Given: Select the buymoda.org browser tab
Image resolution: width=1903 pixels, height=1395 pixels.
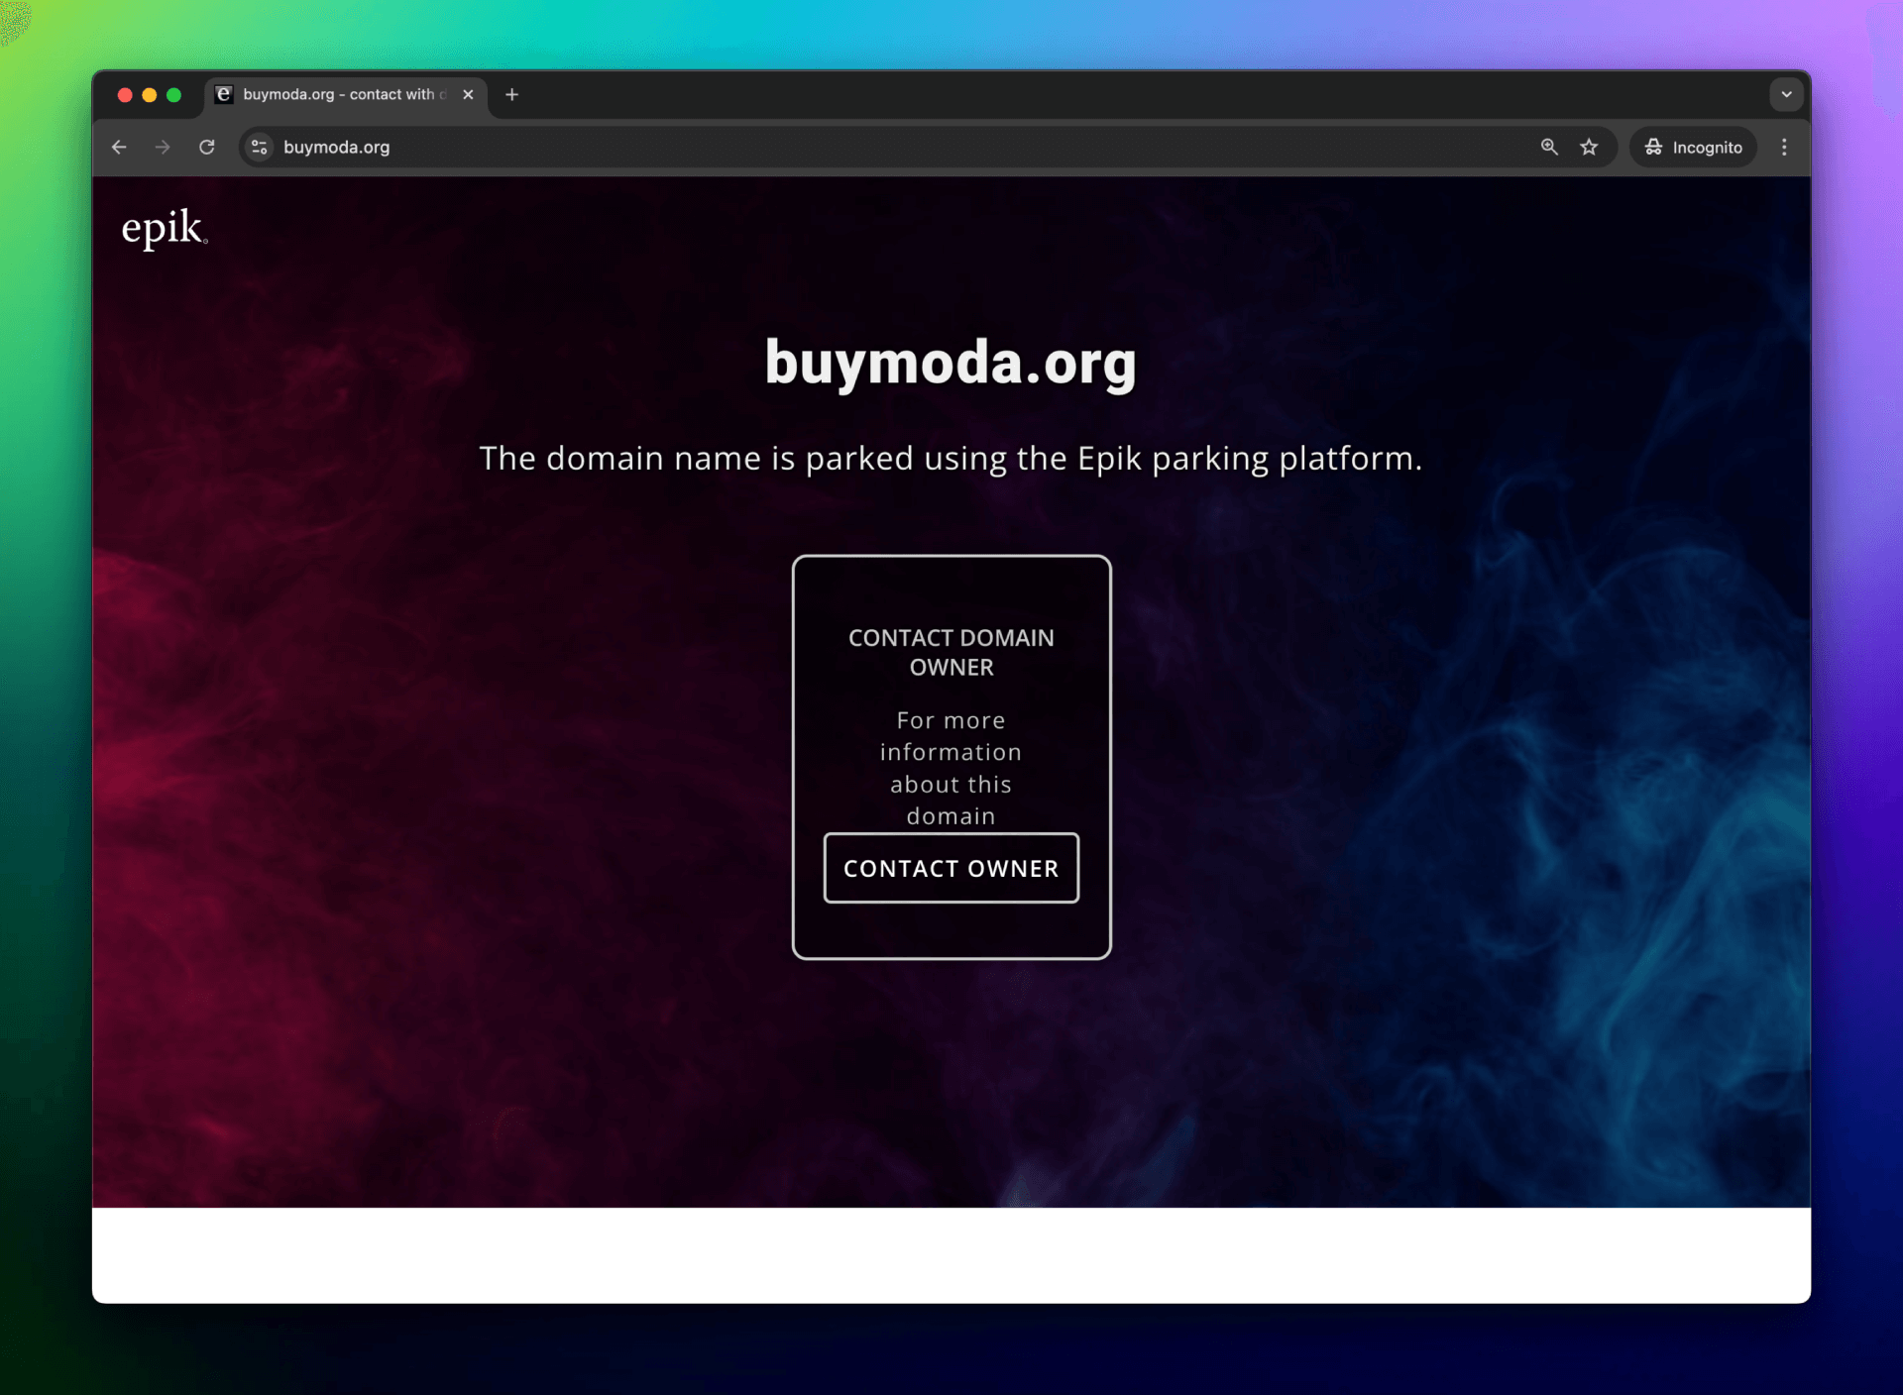Looking at the screenshot, I should [x=347, y=96].
